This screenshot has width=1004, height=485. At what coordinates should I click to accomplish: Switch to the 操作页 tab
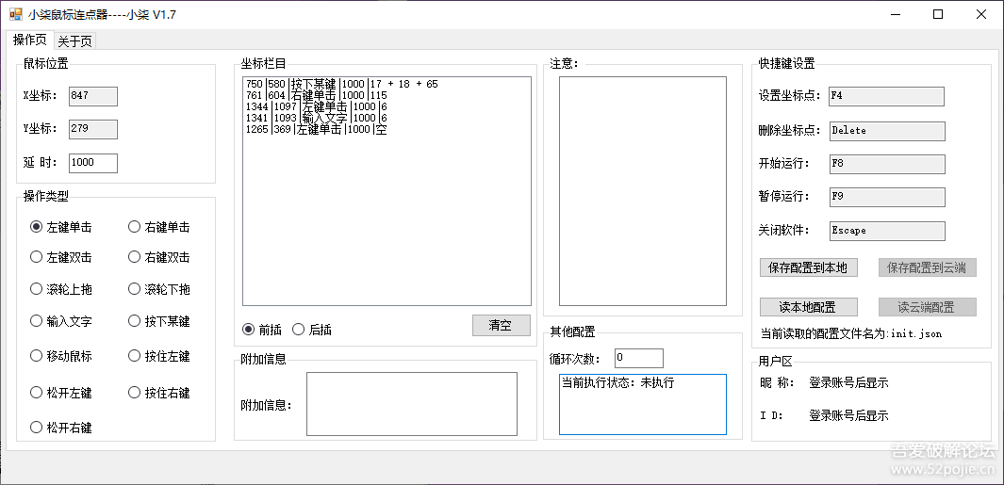(x=29, y=40)
